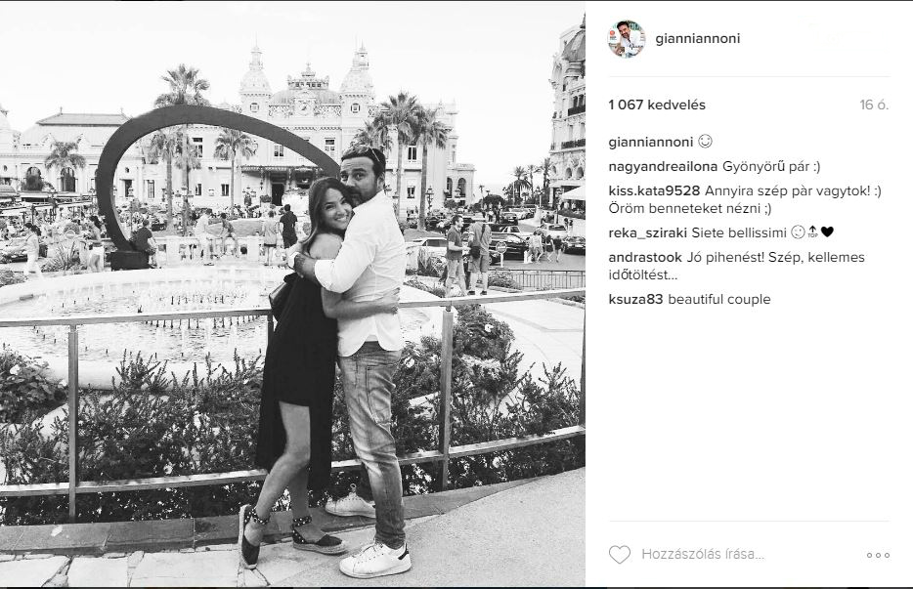
Task: Focus the Hozzászólás írása comment field
Action: pyautogui.click(x=703, y=555)
